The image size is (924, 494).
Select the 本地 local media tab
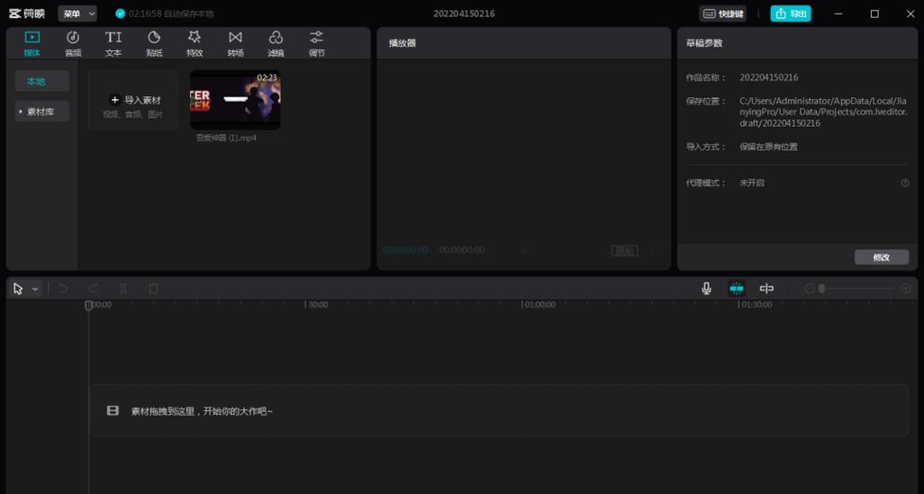[41, 81]
